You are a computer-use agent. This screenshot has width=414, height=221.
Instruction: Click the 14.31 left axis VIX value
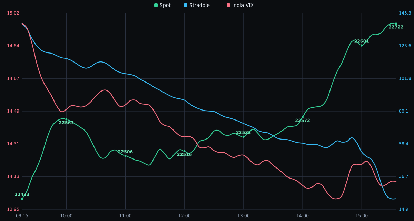coord(13,144)
